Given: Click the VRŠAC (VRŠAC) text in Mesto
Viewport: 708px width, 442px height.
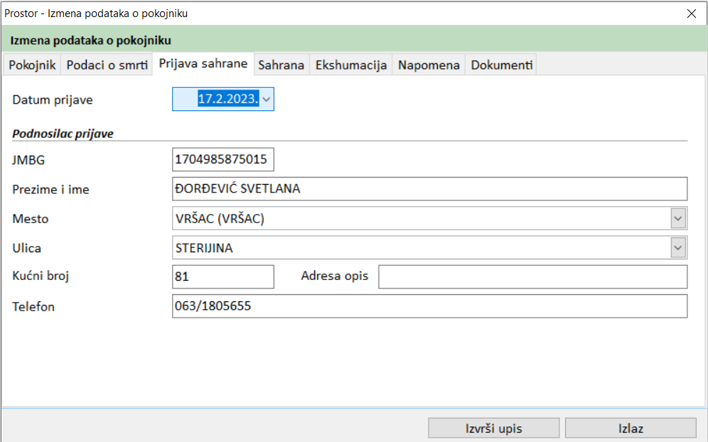Looking at the screenshot, I should click(220, 219).
